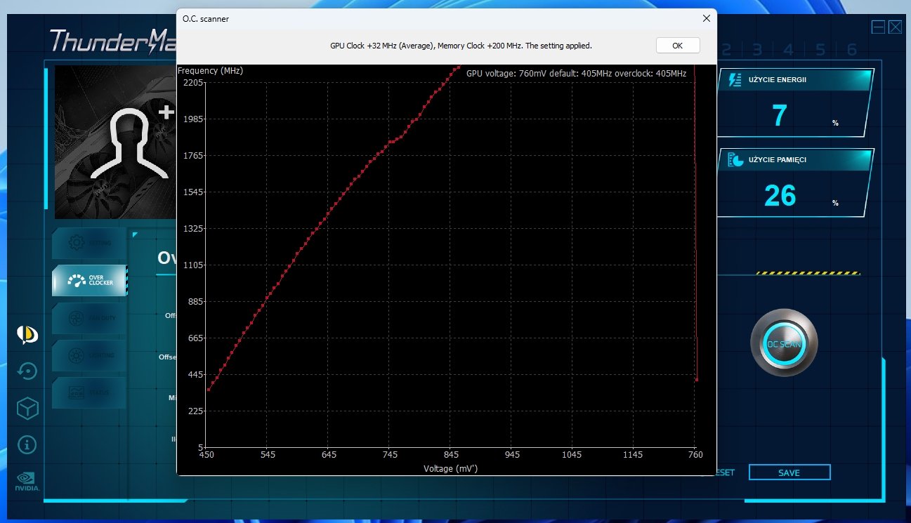Select the Status monitoring tab
911x523 pixels.
coord(90,392)
